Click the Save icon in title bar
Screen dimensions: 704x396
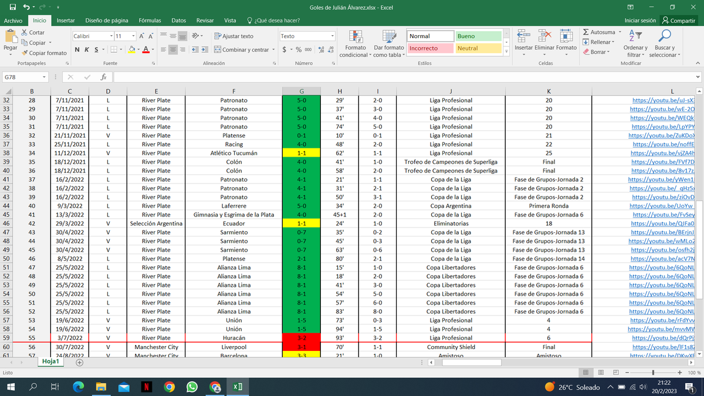tap(12, 7)
